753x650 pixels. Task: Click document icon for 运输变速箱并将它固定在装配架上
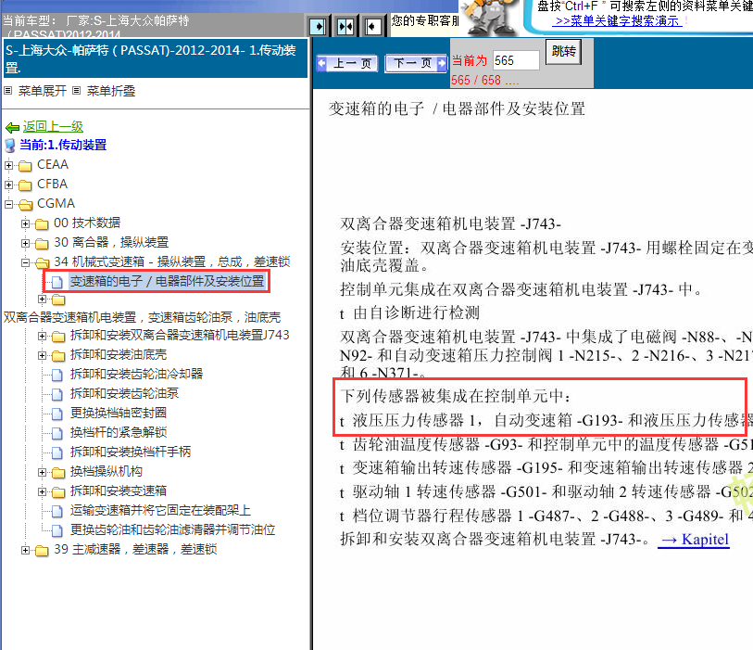click(x=56, y=511)
